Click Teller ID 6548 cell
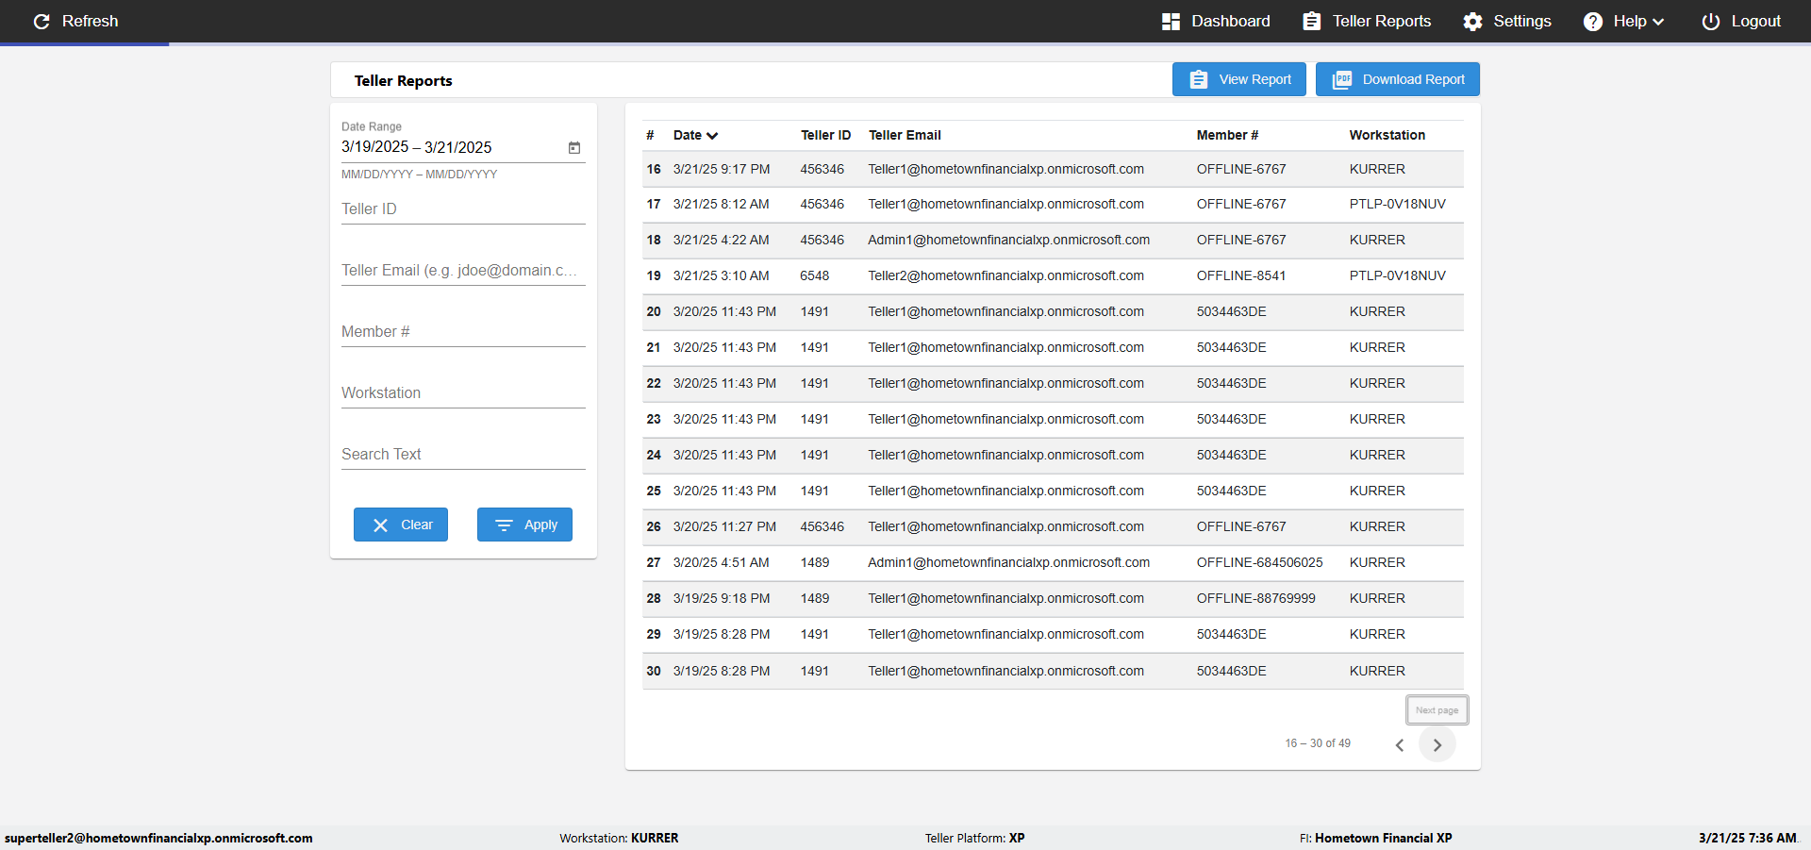The height and width of the screenshot is (850, 1811). 814,275
